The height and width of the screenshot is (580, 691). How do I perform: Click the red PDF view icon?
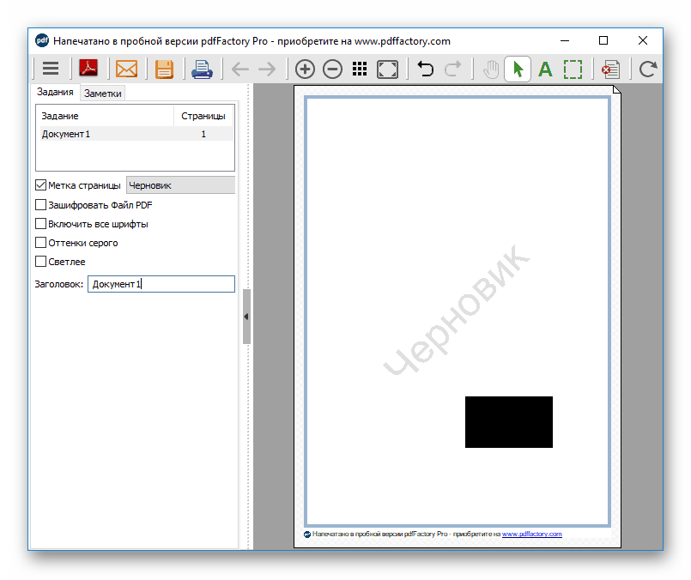pyautogui.click(x=88, y=69)
